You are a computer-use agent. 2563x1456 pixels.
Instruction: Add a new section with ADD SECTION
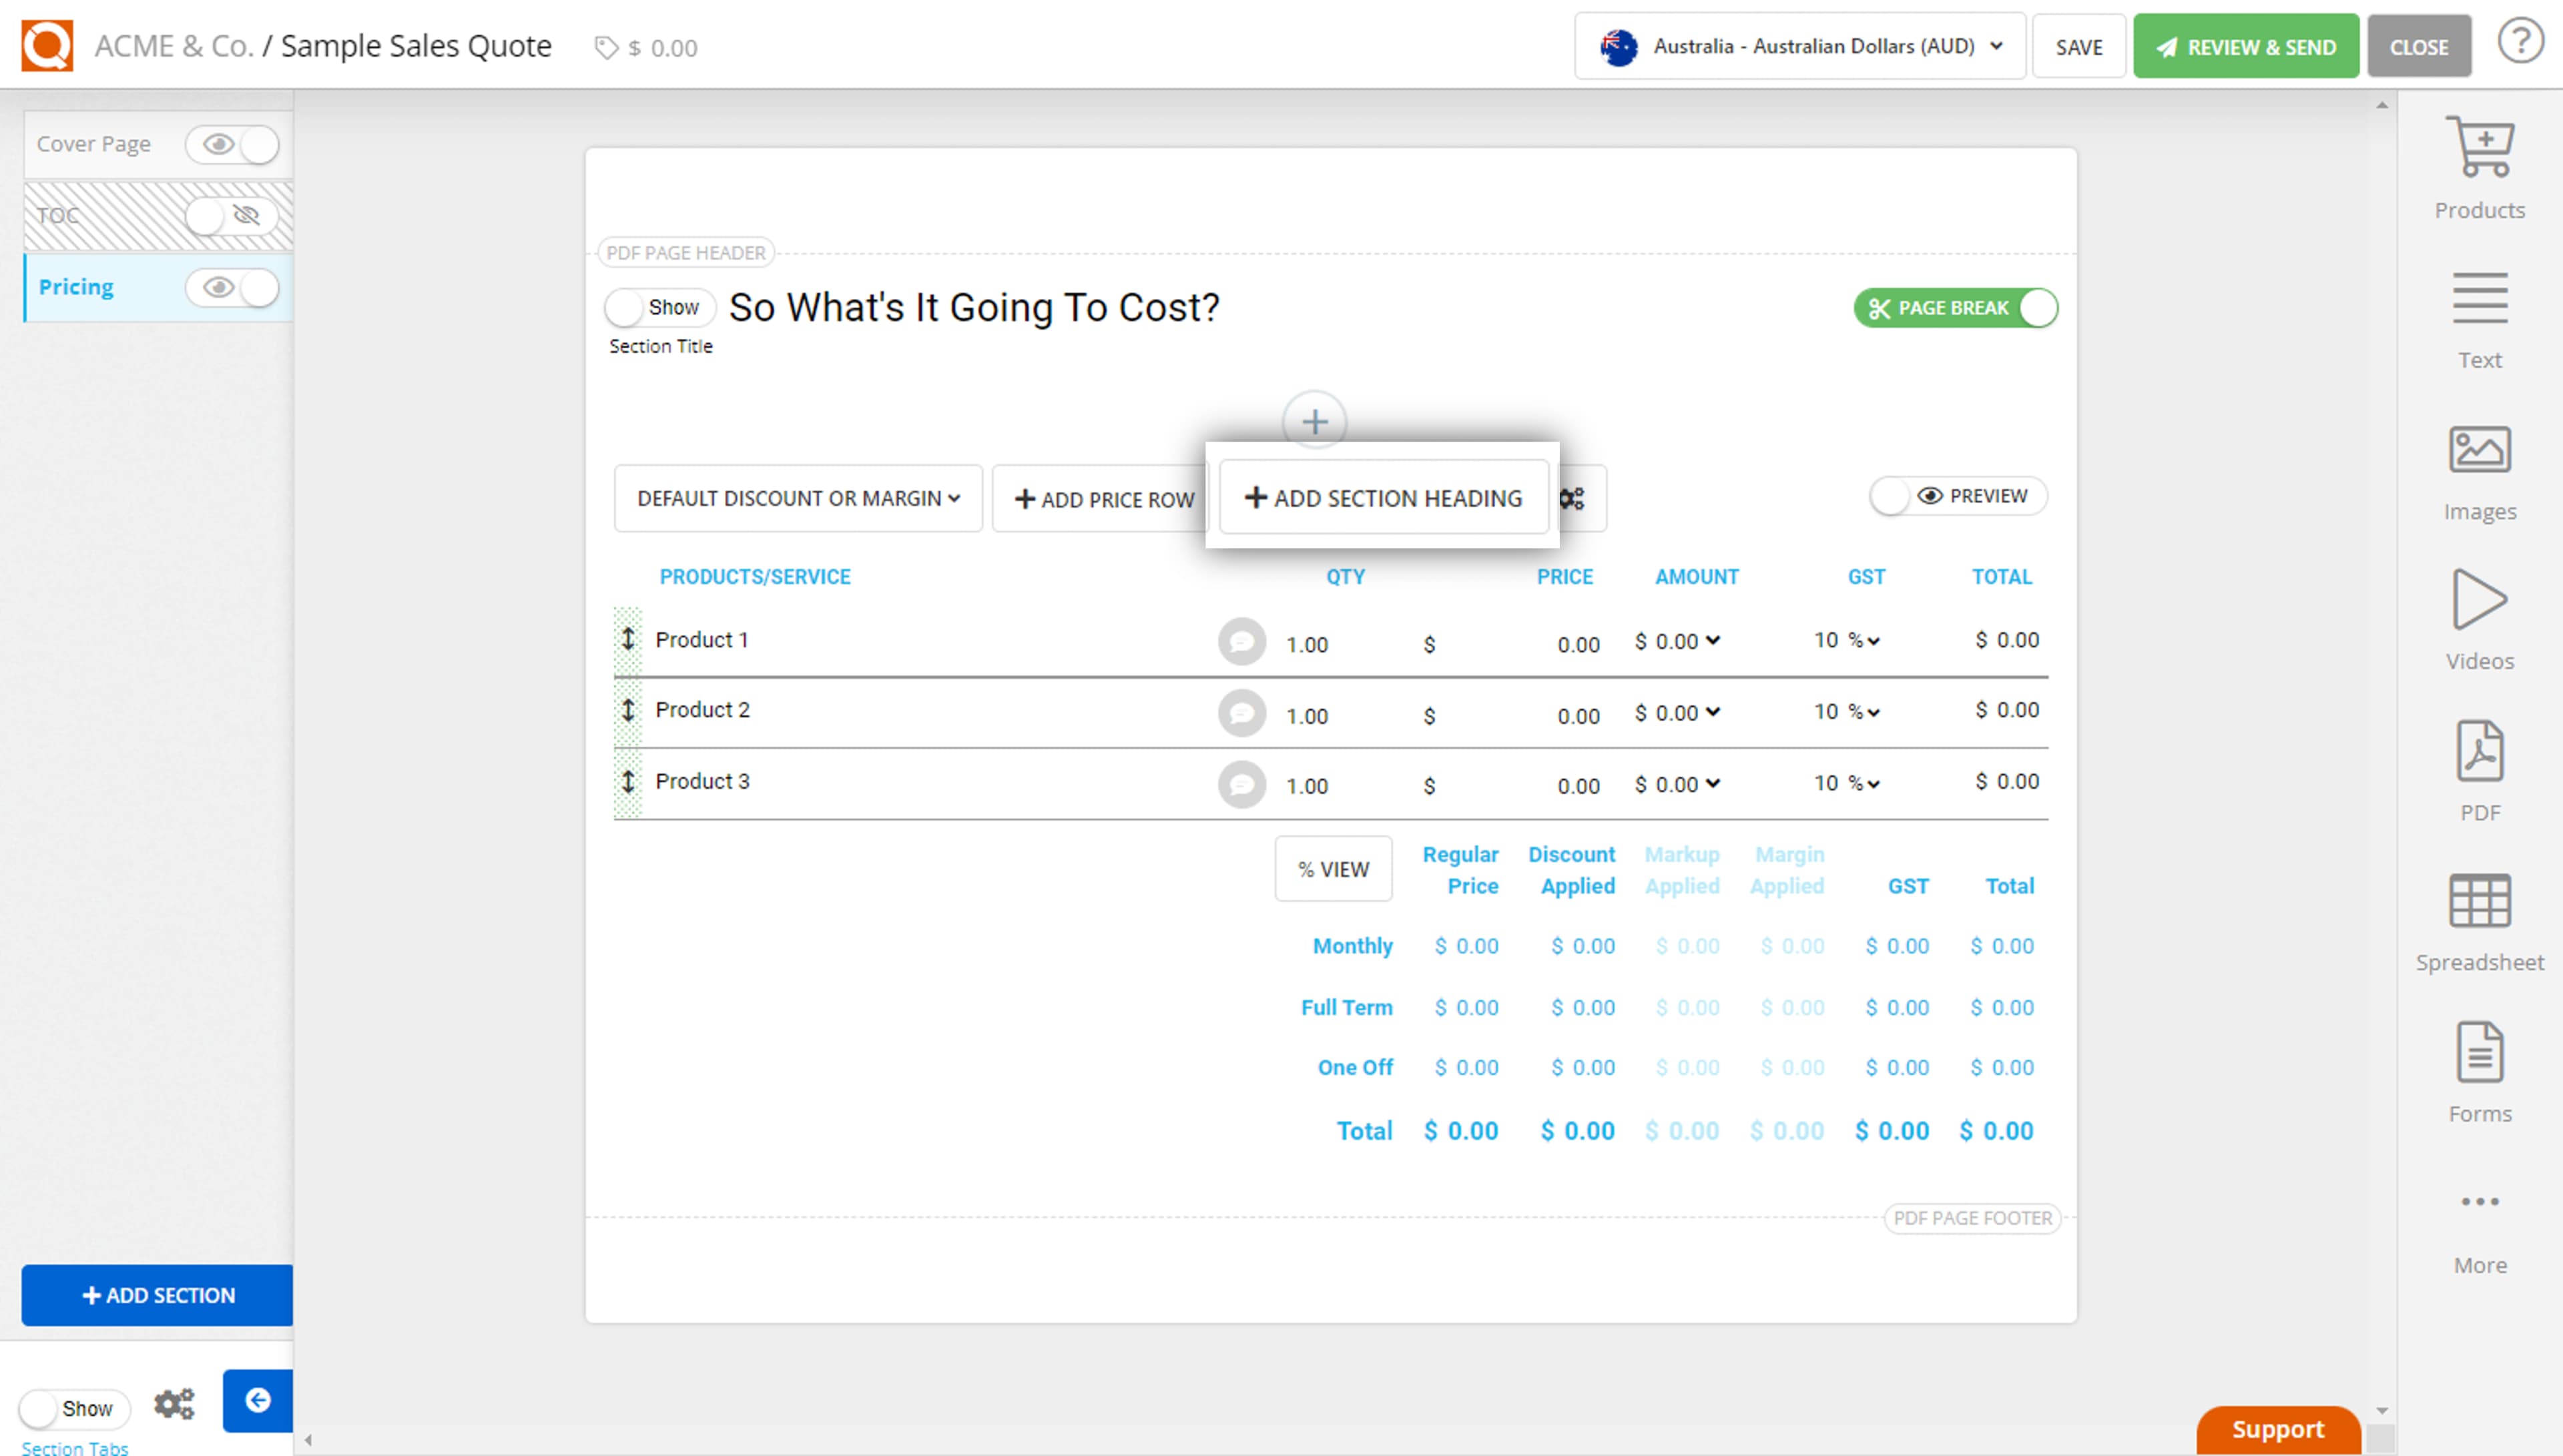[x=156, y=1294]
